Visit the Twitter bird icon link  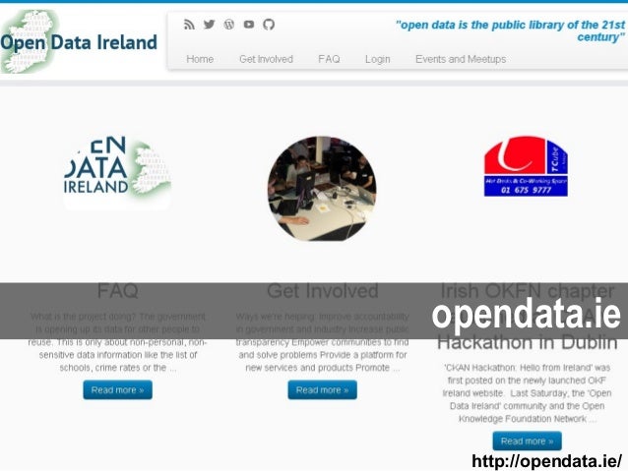(209, 25)
